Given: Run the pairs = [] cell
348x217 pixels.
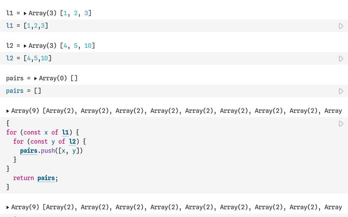Looking at the screenshot, I should pyautogui.click(x=341, y=91).
